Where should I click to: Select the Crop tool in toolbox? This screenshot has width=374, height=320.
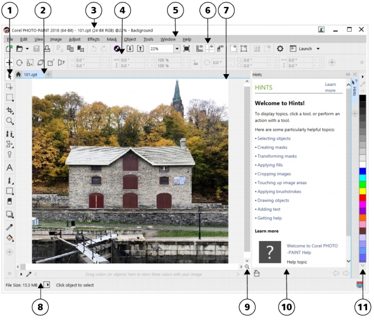point(10,110)
